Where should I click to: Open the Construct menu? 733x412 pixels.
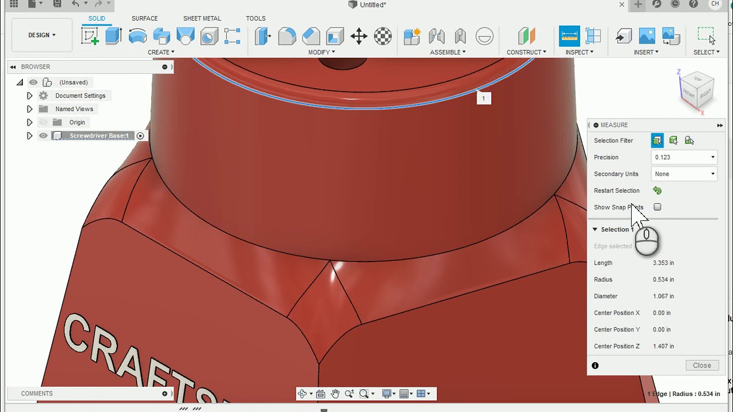526,52
